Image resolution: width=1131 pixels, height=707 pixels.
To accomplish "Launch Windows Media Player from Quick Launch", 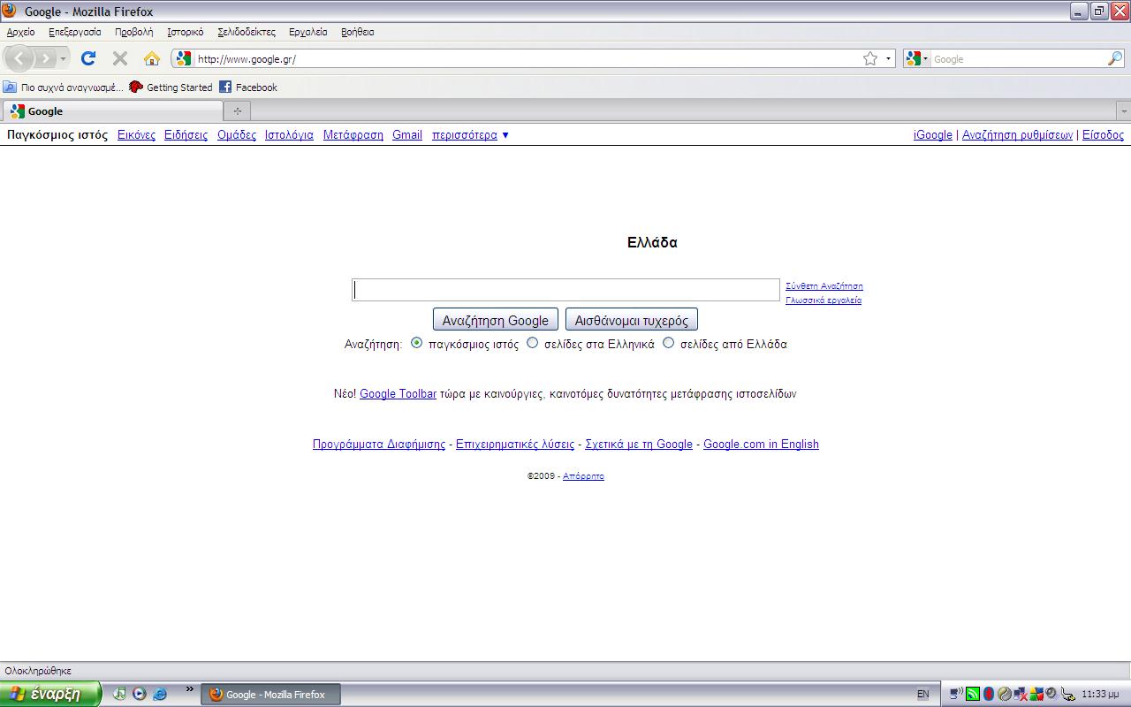I will point(140,694).
